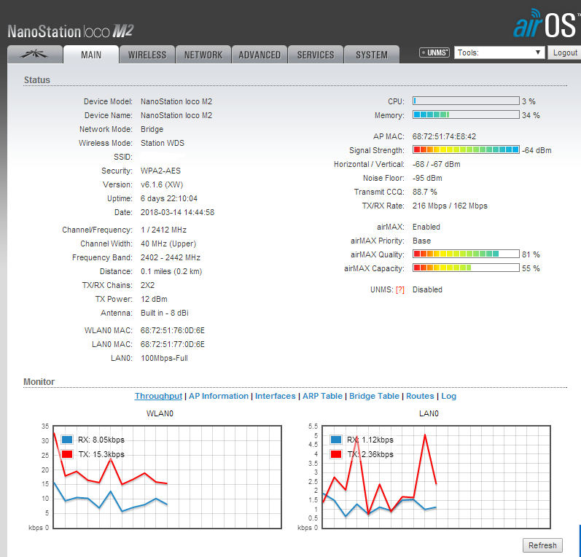Click the LAN0 red TX legend swatch
The width and height of the screenshot is (581, 557).
tap(336, 454)
